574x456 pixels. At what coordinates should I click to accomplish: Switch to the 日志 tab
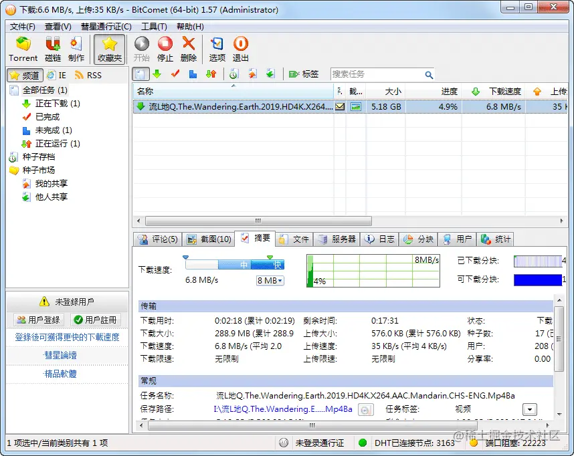tap(379, 239)
